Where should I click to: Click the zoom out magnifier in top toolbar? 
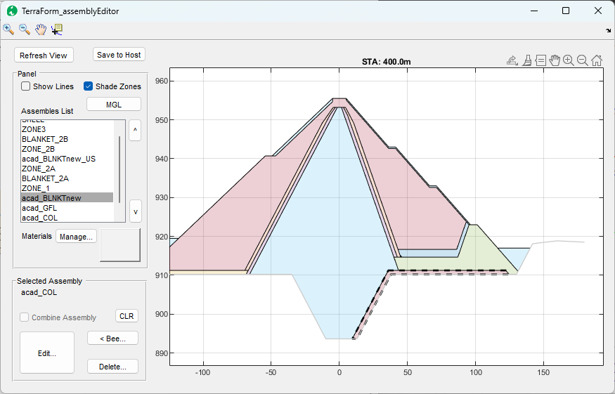25,29
